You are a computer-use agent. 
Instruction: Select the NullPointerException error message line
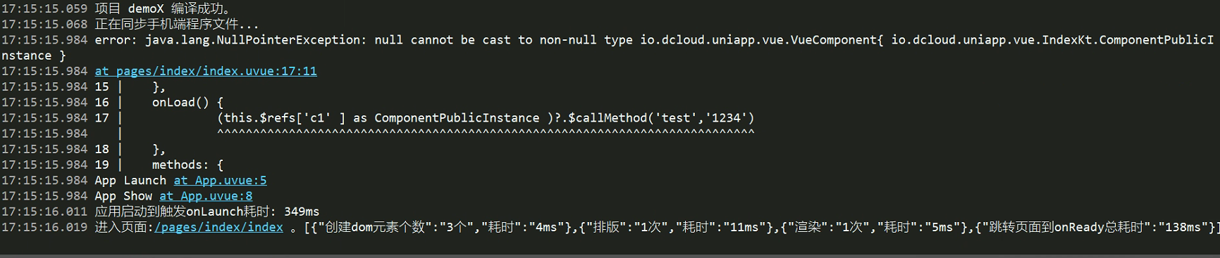coord(609,40)
